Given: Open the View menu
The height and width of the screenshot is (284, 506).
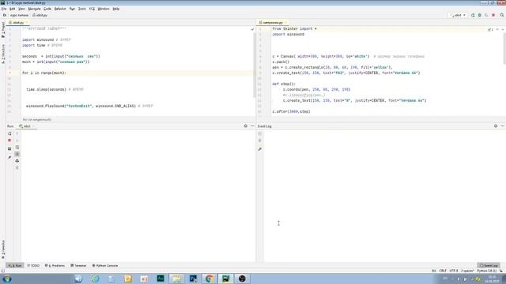Looking at the screenshot, I should [x=21, y=9].
